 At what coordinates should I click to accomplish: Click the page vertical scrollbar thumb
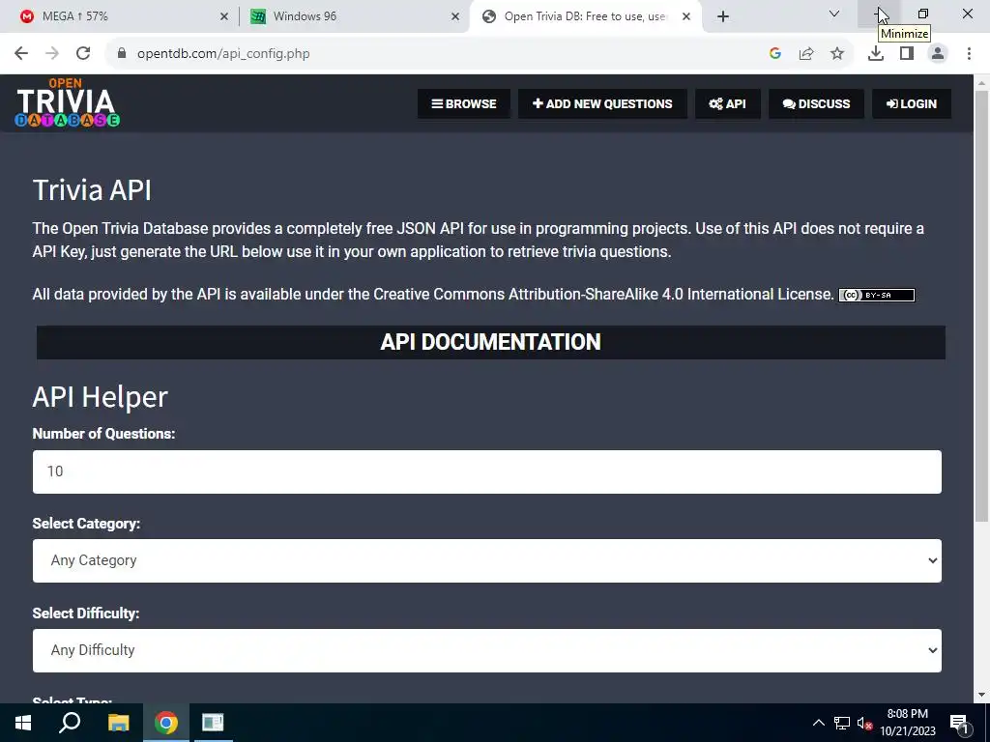point(981,306)
